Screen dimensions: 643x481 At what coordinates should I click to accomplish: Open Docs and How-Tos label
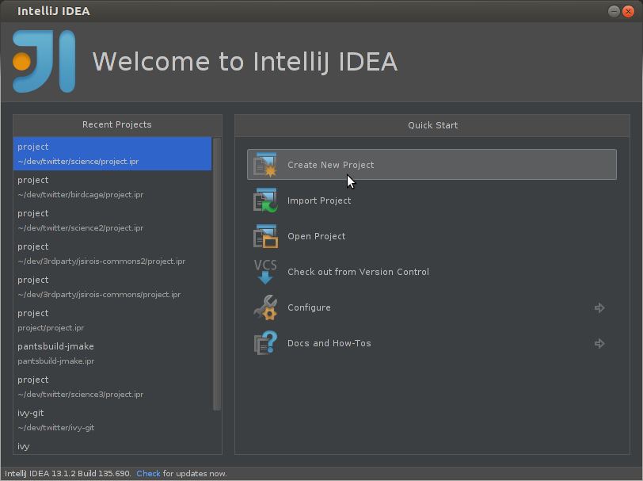coord(329,343)
